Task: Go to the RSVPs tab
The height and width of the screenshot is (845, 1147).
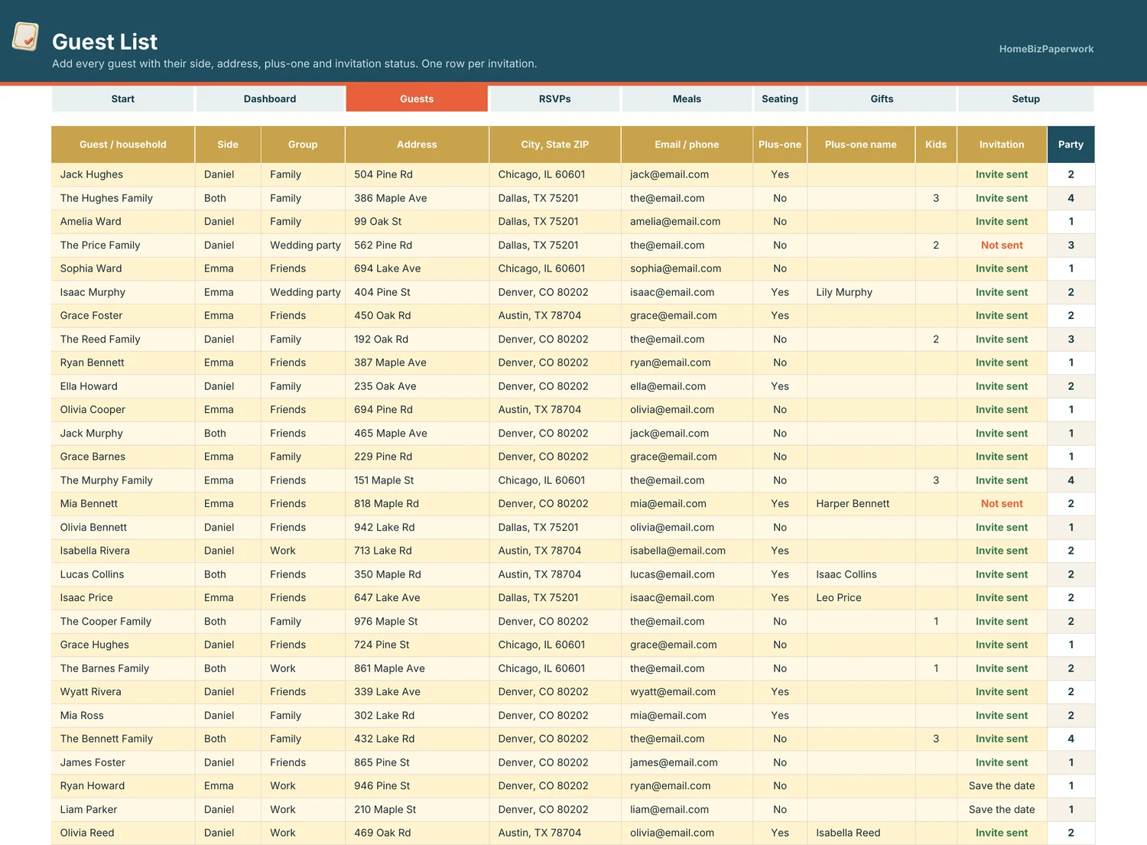Action: pyautogui.click(x=555, y=99)
